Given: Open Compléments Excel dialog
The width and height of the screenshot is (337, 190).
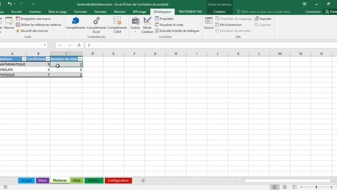Looking at the screenshot, I should pos(96,25).
